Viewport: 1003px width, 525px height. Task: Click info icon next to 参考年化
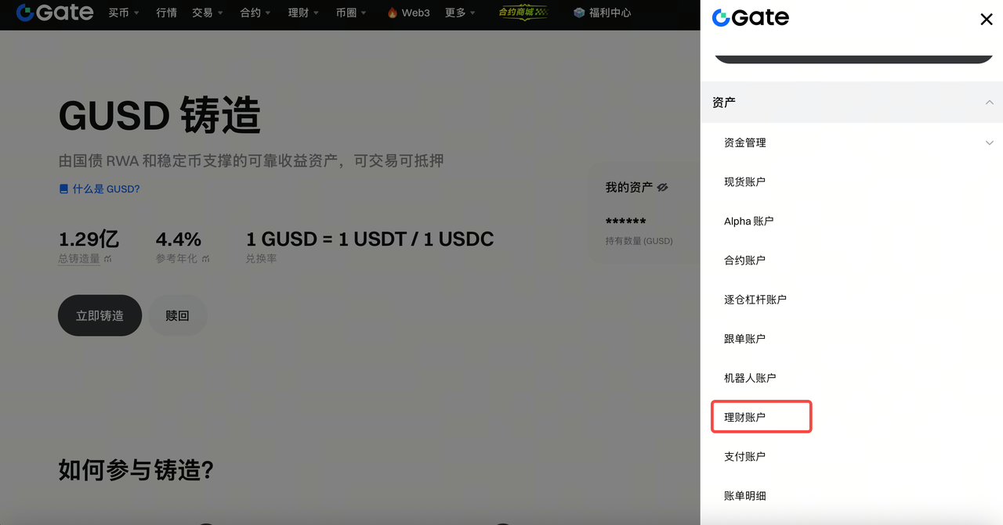click(x=205, y=259)
